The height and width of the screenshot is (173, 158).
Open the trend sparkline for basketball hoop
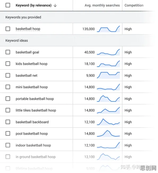pyautogui.click(x=108, y=29)
